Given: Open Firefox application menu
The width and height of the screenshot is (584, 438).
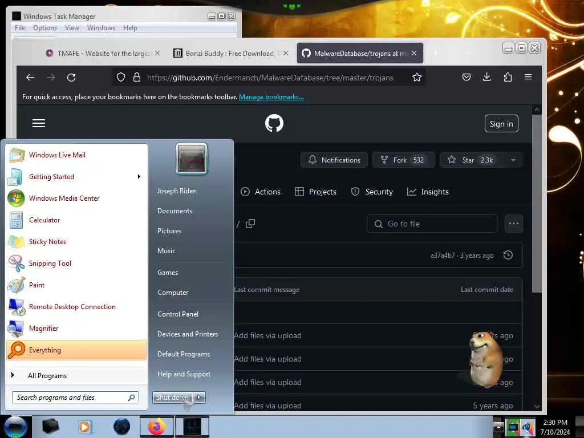Looking at the screenshot, I should [x=528, y=77].
